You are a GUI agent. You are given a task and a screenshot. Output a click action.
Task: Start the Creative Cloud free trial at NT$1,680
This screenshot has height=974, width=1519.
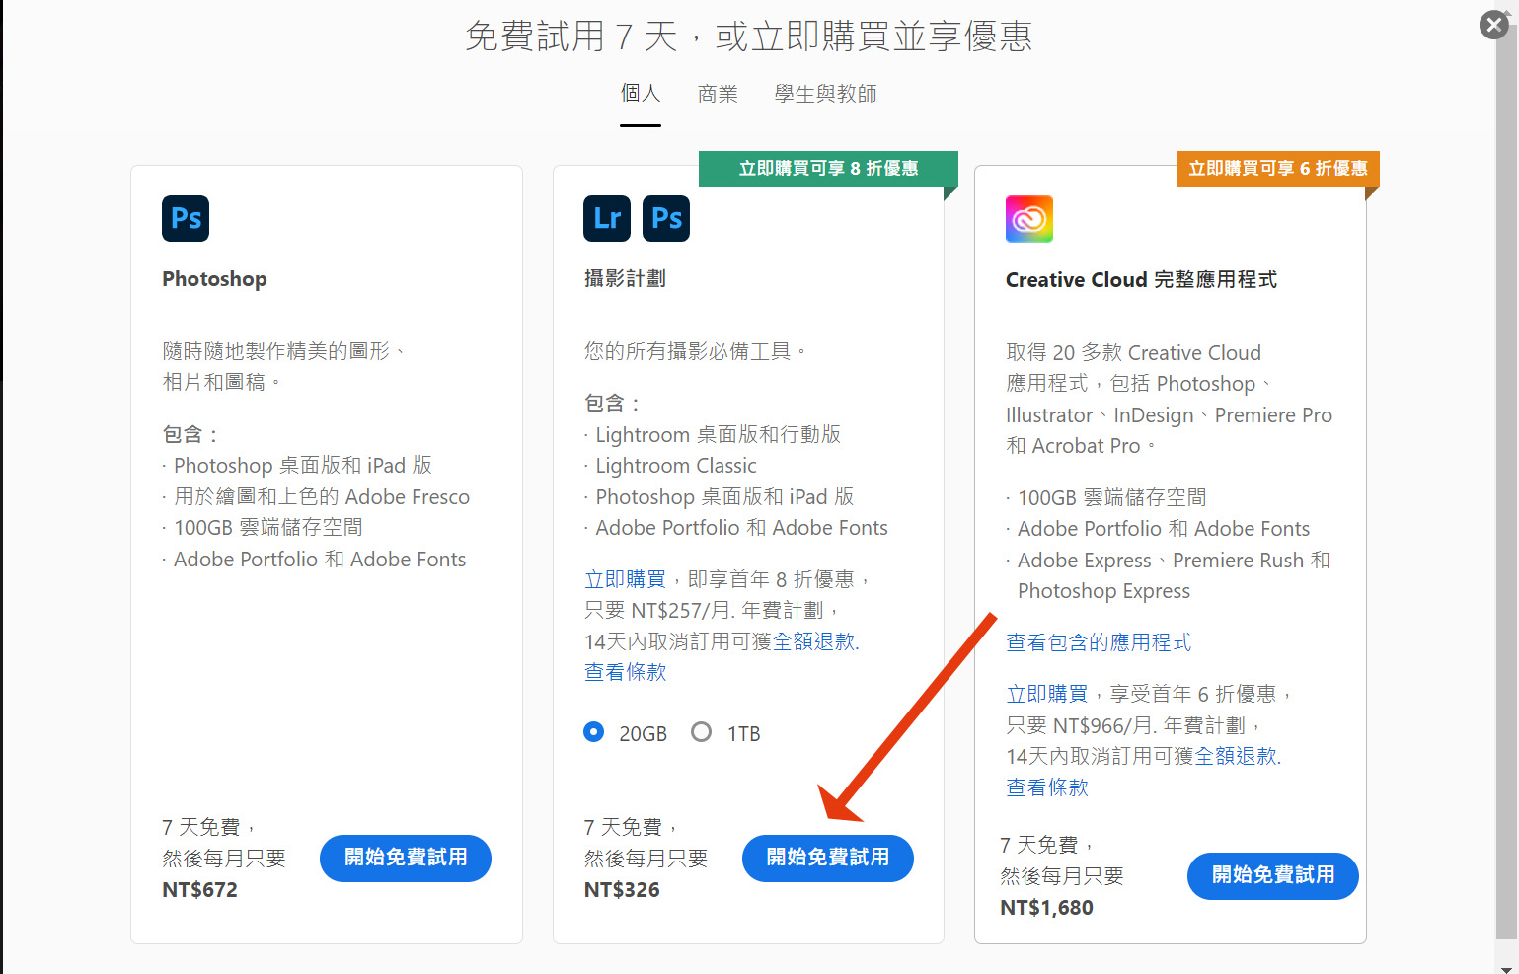coord(1272,875)
